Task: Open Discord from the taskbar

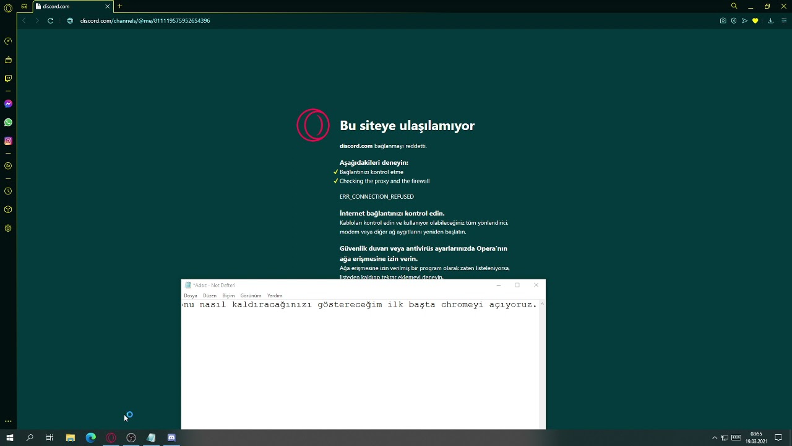Action: [x=171, y=438]
